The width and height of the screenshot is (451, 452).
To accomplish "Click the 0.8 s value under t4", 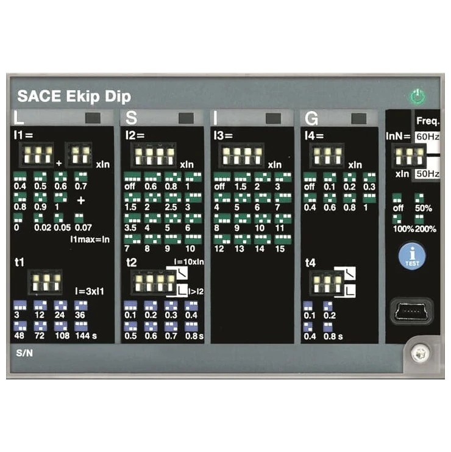I will pyautogui.click(x=333, y=336).
